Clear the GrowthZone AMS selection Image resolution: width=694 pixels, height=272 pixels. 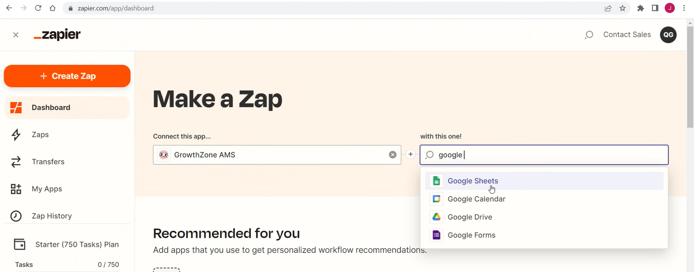click(x=393, y=155)
